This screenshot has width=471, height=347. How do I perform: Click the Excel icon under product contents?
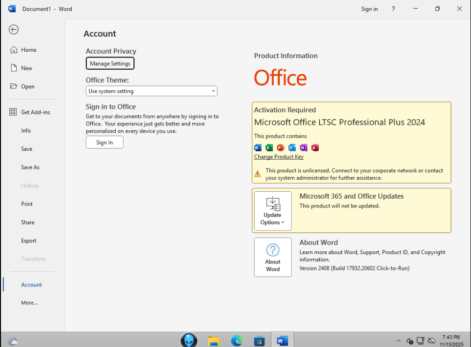click(x=269, y=147)
